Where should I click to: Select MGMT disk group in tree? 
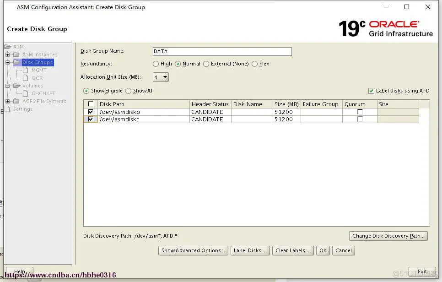click(39, 70)
